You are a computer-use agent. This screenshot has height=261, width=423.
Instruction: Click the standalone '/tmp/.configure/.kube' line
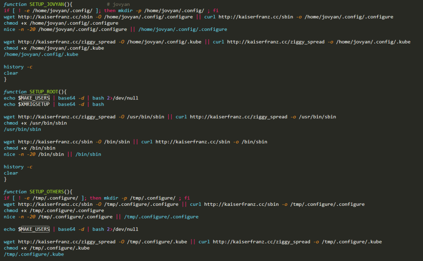click(34, 254)
